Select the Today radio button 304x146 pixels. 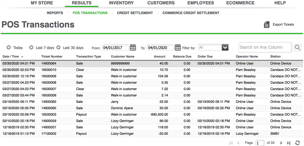[x=9, y=48]
